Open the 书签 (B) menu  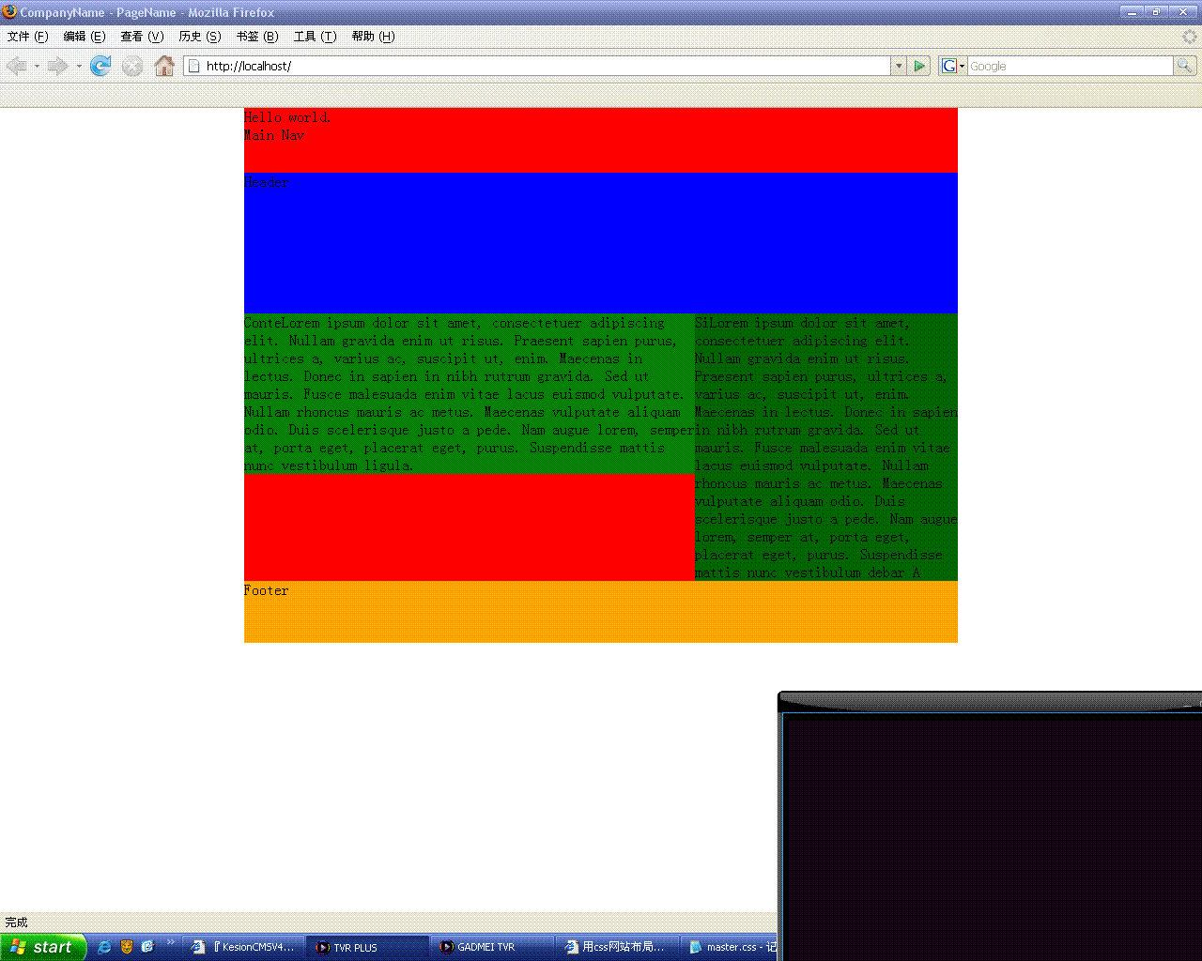pyautogui.click(x=257, y=37)
